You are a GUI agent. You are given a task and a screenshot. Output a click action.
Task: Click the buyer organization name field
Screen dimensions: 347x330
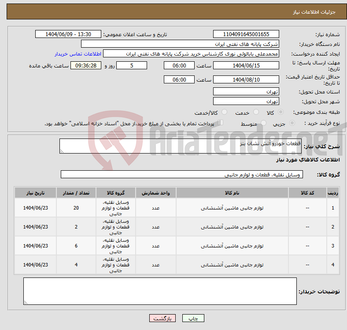coord(180,44)
